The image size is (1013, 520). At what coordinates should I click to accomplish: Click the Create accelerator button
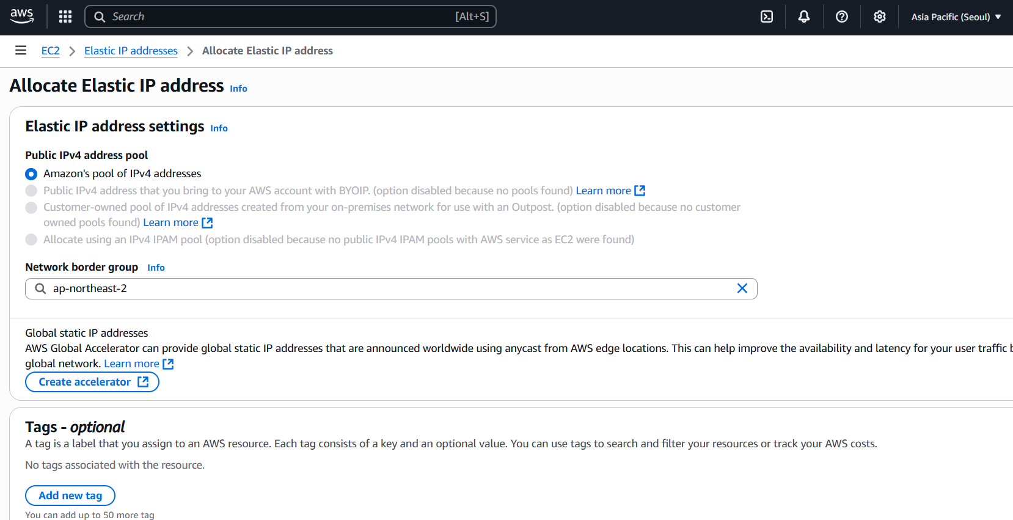pos(92,382)
